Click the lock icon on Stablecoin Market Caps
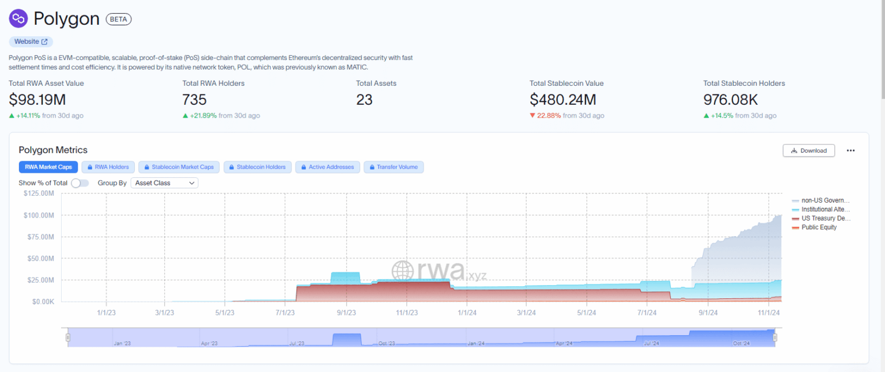 coord(146,167)
